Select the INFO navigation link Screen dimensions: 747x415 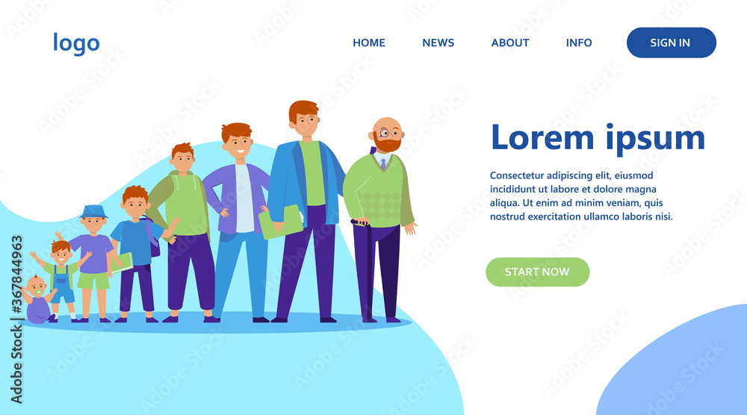pyautogui.click(x=579, y=43)
